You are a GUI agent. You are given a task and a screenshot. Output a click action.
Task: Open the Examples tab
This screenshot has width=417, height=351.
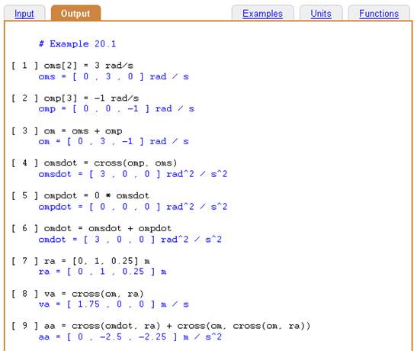point(262,13)
